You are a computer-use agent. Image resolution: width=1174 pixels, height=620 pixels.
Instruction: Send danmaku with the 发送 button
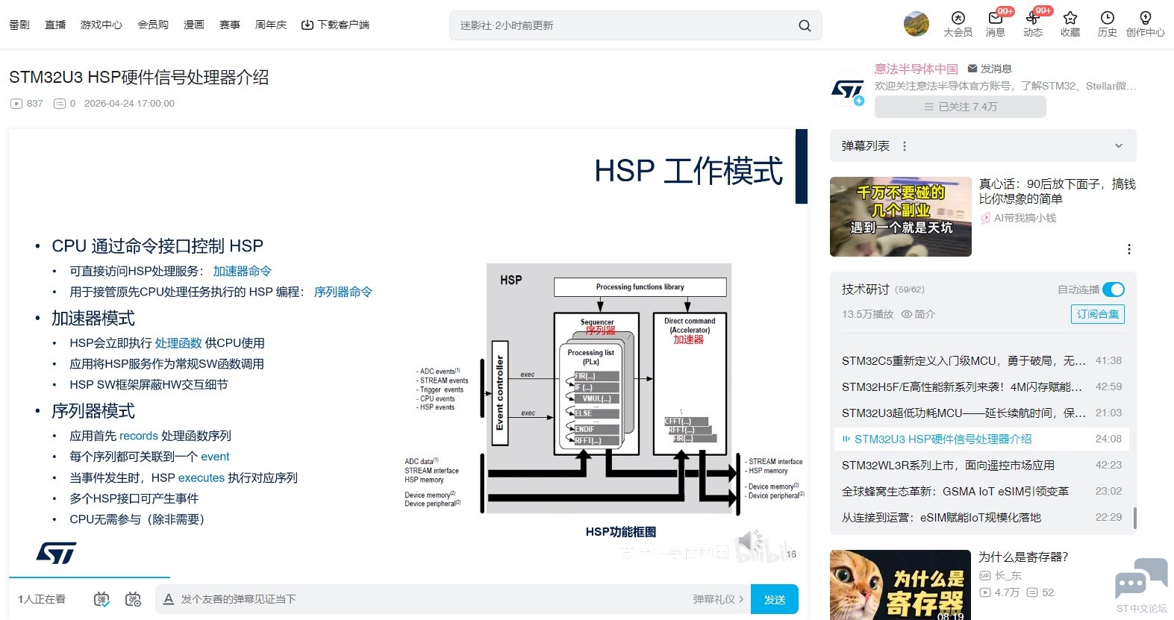point(775,599)
